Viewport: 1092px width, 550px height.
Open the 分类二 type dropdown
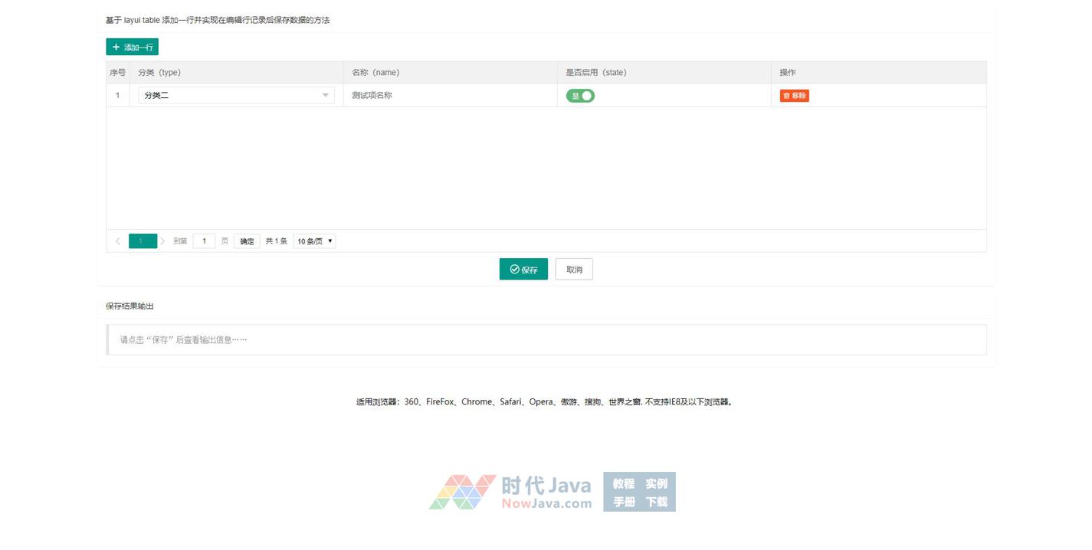click(x=236, y=96)
